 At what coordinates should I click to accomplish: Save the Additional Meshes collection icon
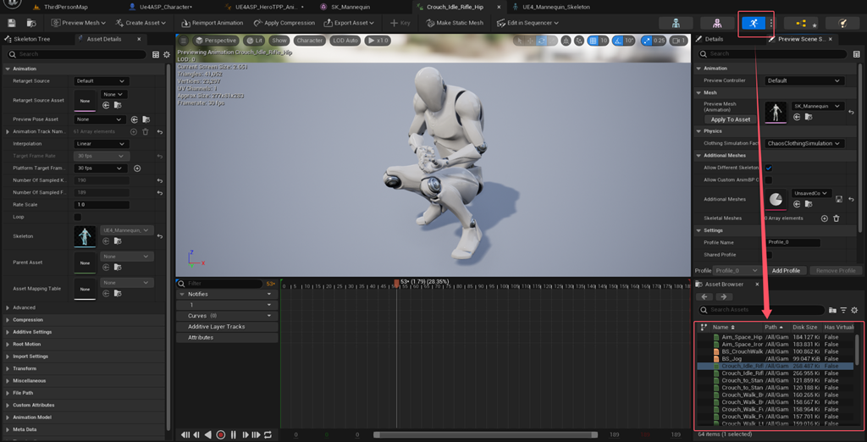coord(838,199)
